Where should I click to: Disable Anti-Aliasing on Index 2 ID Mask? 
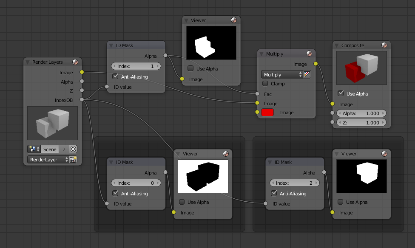(x=274, y=193)
